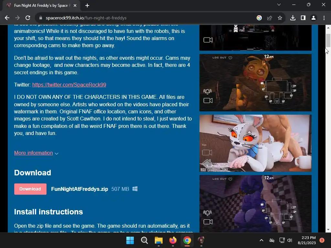
Task: Open the purple character 12AM screenshot
Action: [255, 204]
